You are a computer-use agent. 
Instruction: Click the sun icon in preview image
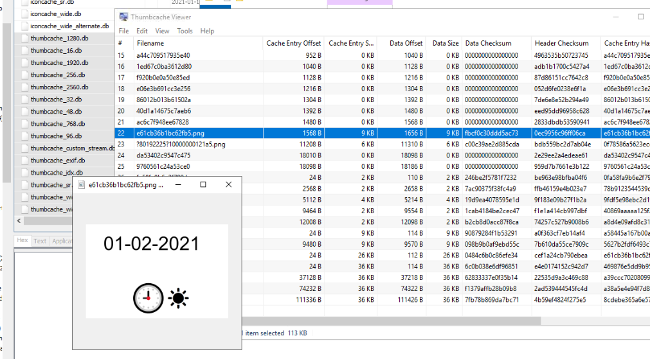(x=178, y=298)
